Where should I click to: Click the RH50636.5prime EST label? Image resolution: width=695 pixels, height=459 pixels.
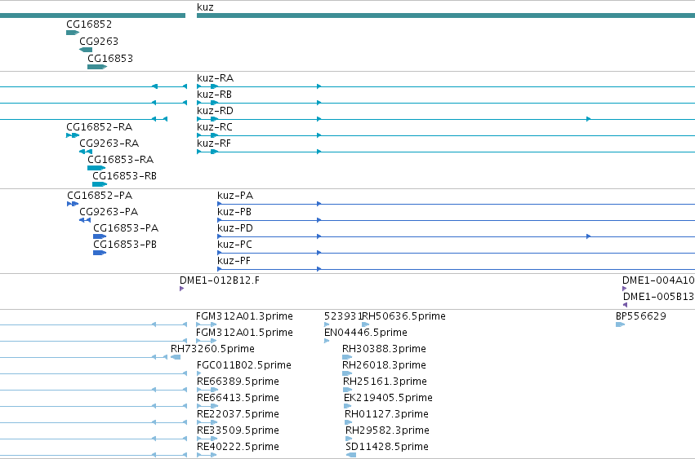[403, 316]
